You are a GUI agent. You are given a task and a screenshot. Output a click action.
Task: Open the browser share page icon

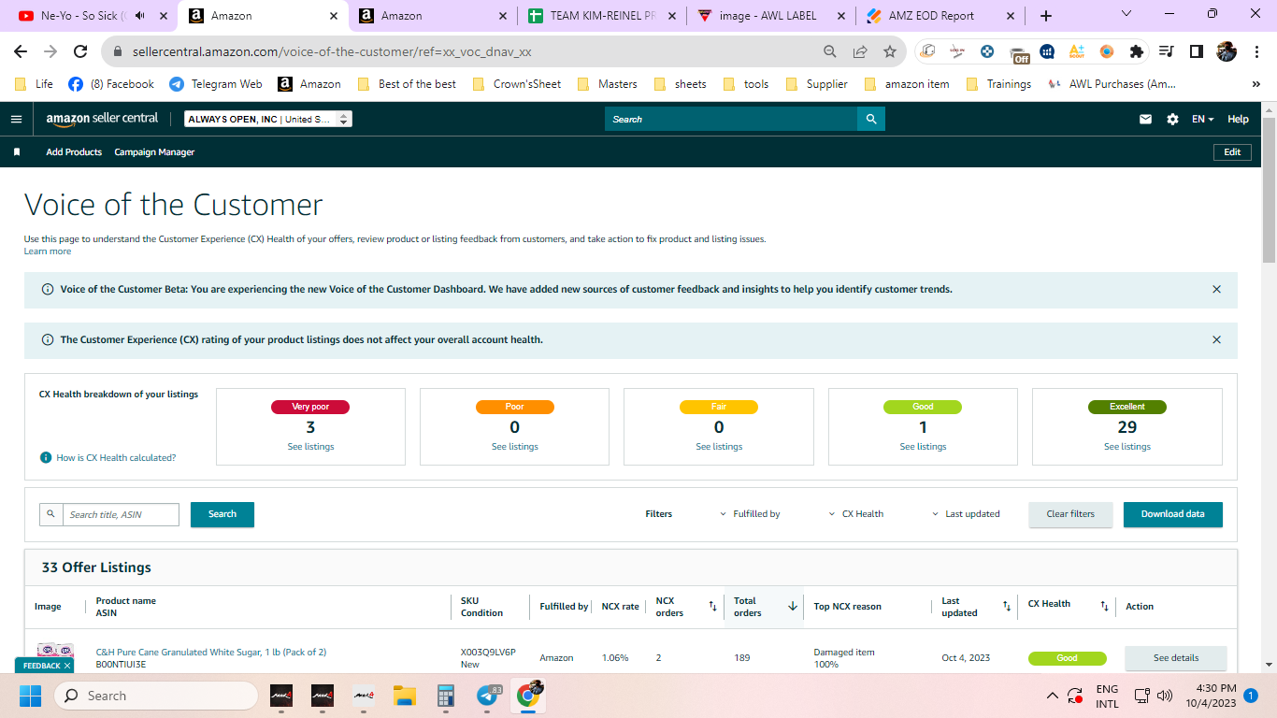pyautogui.click(x=859, y=51)
